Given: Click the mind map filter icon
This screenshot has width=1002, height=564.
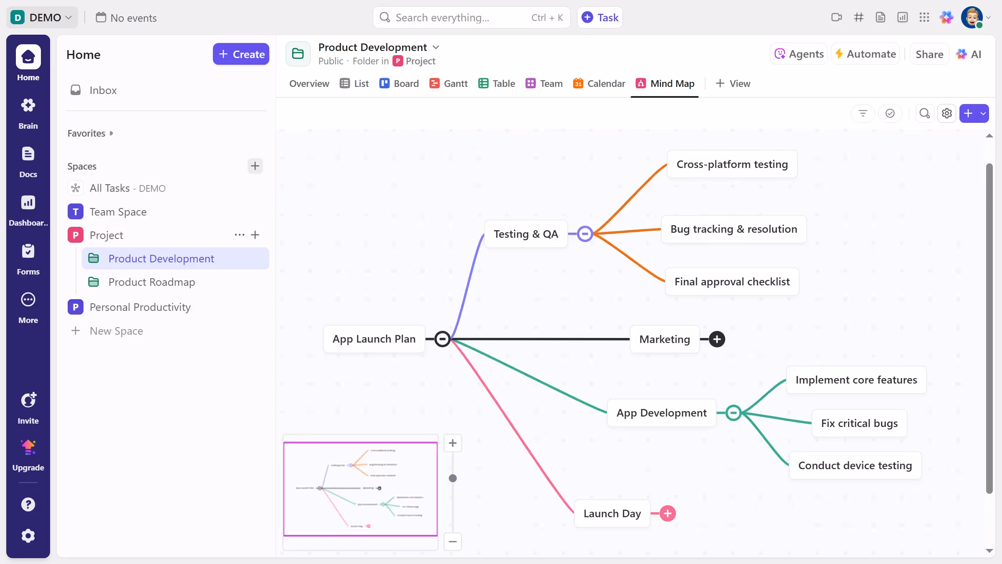Looking at the screenshot, I should coord(863,113).
